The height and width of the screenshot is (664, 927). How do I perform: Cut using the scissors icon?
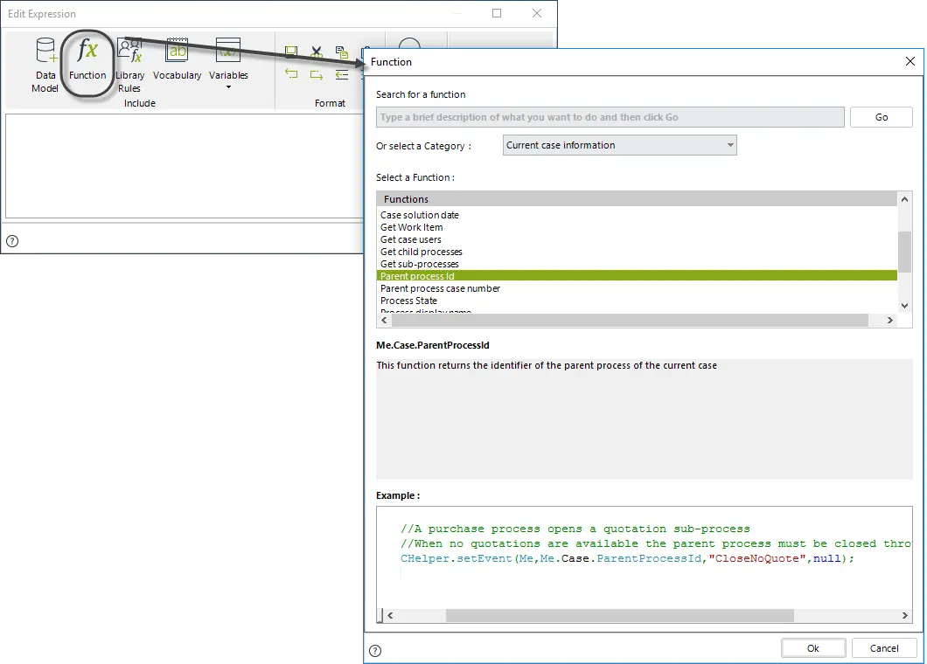(x=317, y=52)
